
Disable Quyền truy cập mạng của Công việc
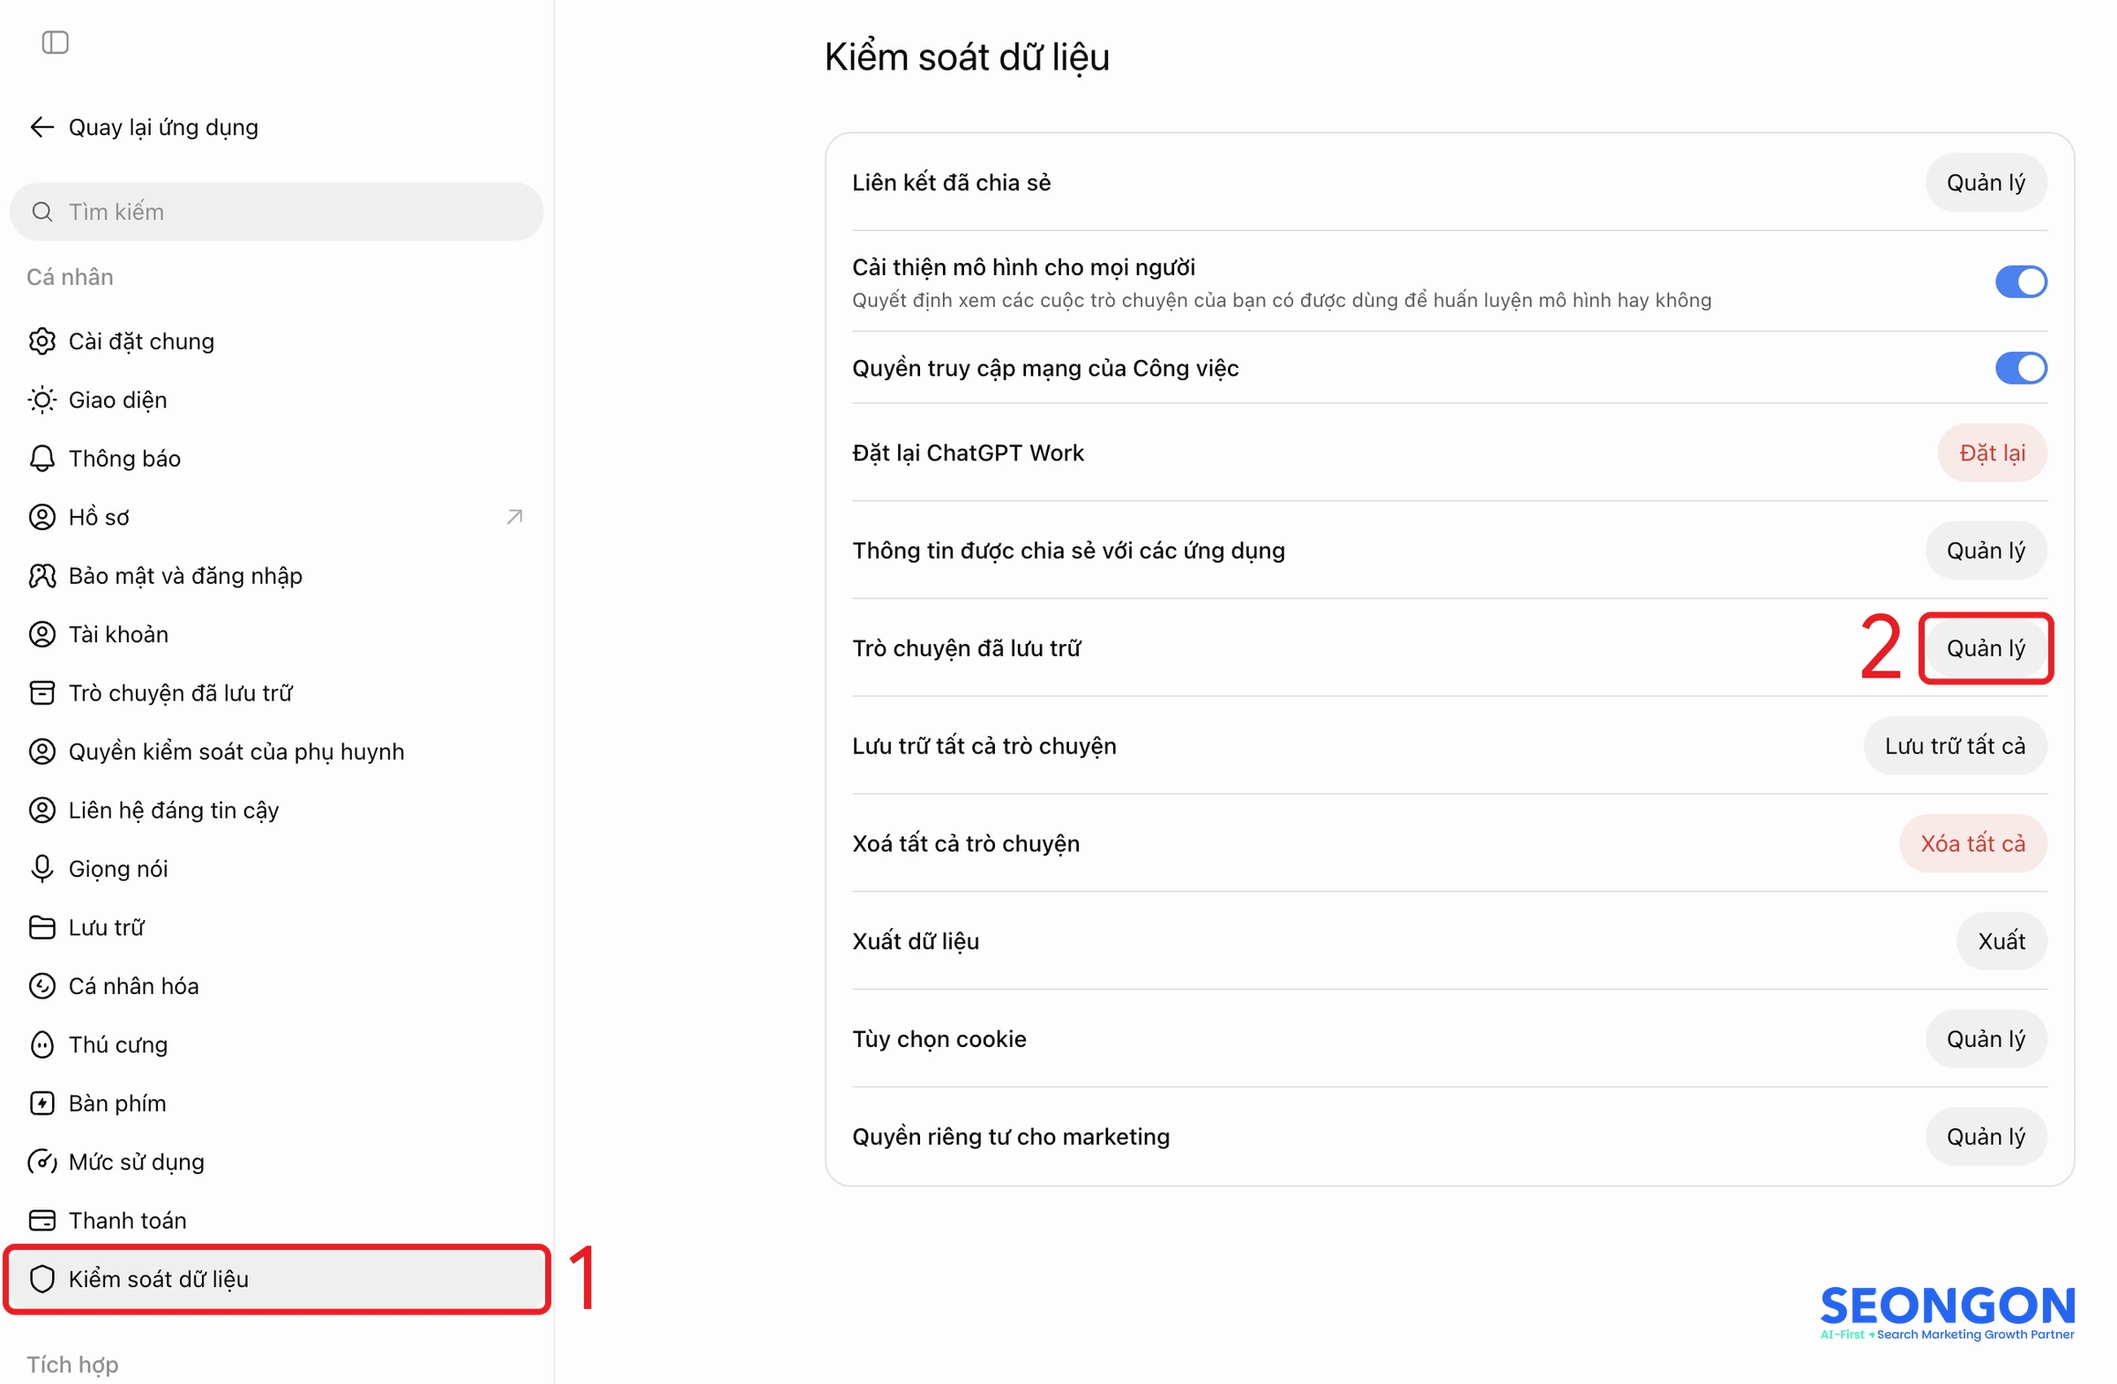pos(2020,368)
